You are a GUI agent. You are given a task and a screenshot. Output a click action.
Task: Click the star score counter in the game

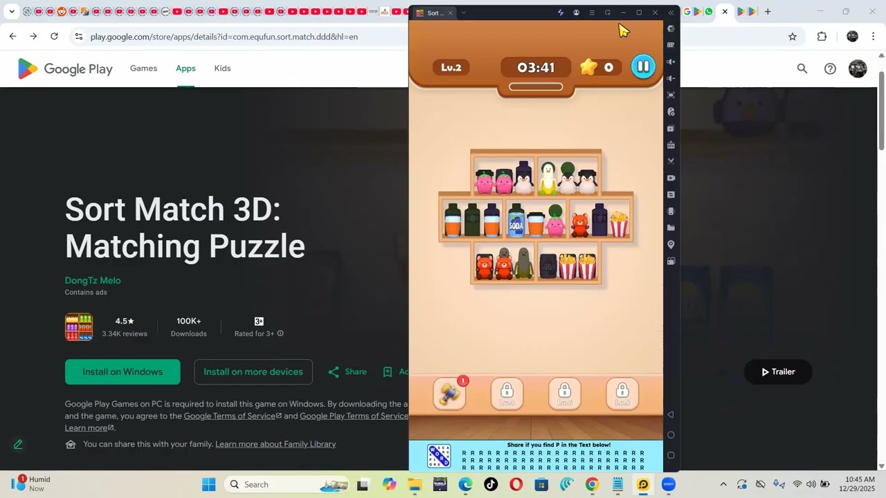599,67
